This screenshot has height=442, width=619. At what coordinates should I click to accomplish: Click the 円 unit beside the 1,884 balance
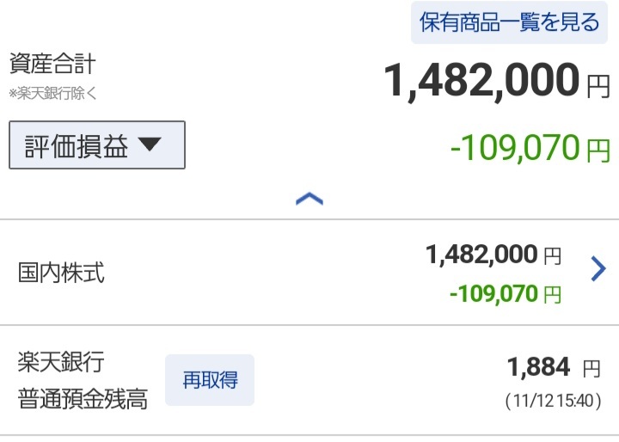tap(591, 370)
